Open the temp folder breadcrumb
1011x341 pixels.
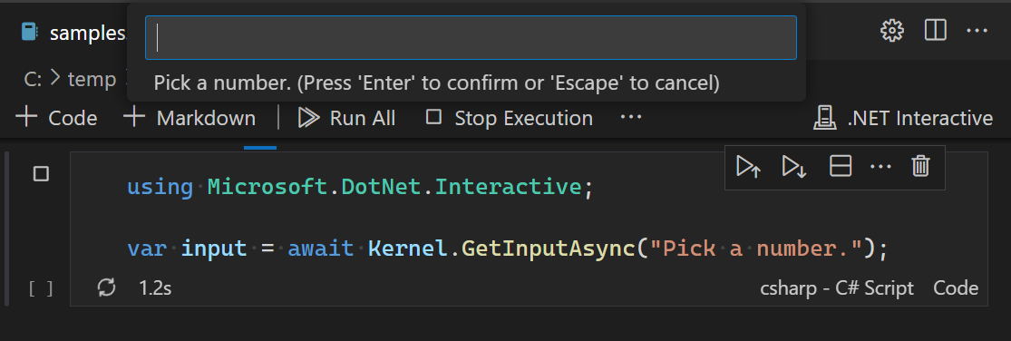tap(92, 79)
